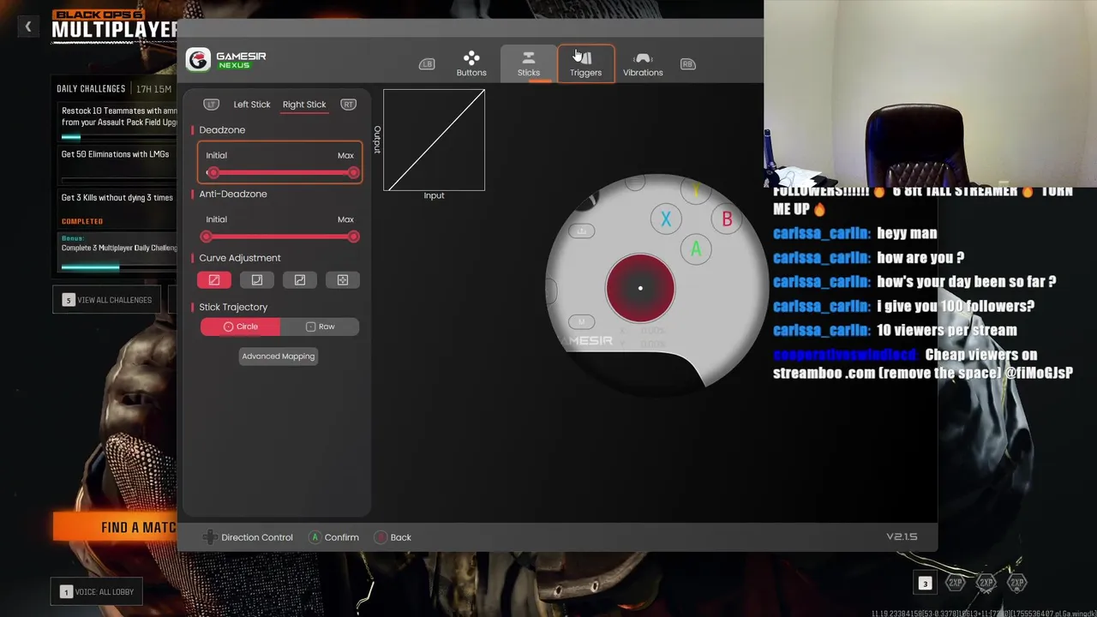The height and width of the screenshot is (617, 1097).
Task: Click the '3' key prompt near 2XP tokens
Action: [925, 584]
